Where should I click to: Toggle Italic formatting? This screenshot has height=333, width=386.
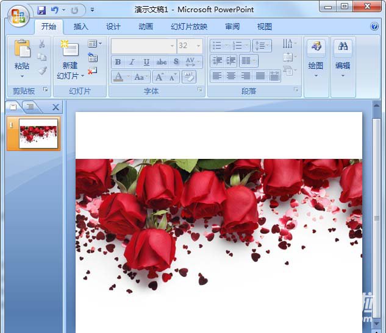point(132,62)
